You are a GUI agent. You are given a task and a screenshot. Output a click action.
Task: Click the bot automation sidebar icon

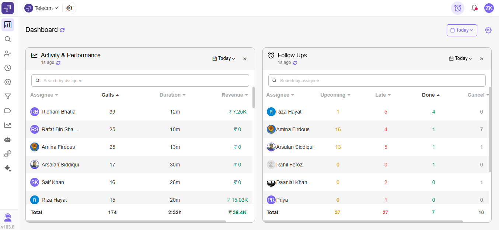[x=7, y=139]
